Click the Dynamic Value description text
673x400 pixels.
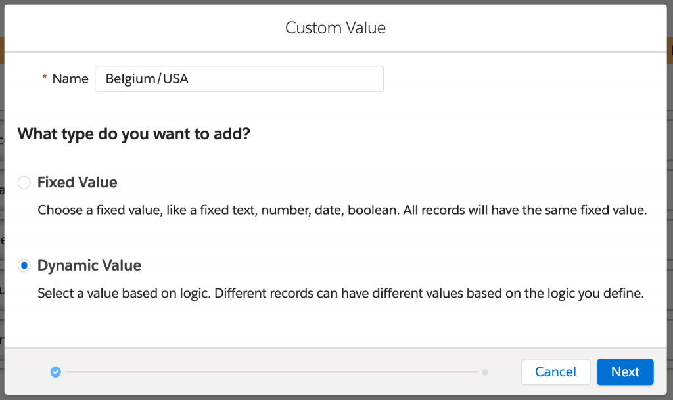coord(340,294)
